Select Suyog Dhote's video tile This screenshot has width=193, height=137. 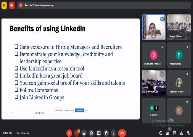coord(179,27)
